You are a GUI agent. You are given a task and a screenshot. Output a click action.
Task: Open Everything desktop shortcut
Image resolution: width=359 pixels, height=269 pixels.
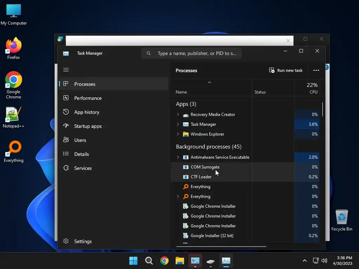click(14, 152)
